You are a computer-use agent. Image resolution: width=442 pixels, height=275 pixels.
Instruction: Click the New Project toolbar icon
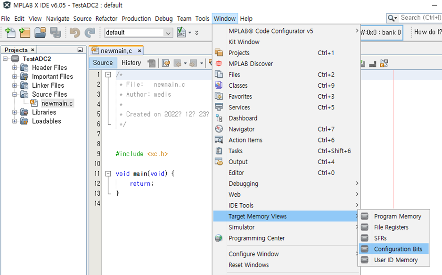coord(25,33)
